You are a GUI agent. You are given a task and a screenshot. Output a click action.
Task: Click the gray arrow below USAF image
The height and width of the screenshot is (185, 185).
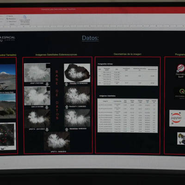(47, 84)
